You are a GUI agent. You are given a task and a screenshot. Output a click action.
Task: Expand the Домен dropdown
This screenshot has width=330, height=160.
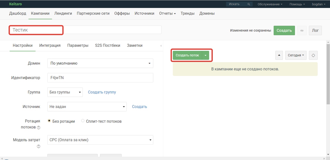tap(100, 63)
